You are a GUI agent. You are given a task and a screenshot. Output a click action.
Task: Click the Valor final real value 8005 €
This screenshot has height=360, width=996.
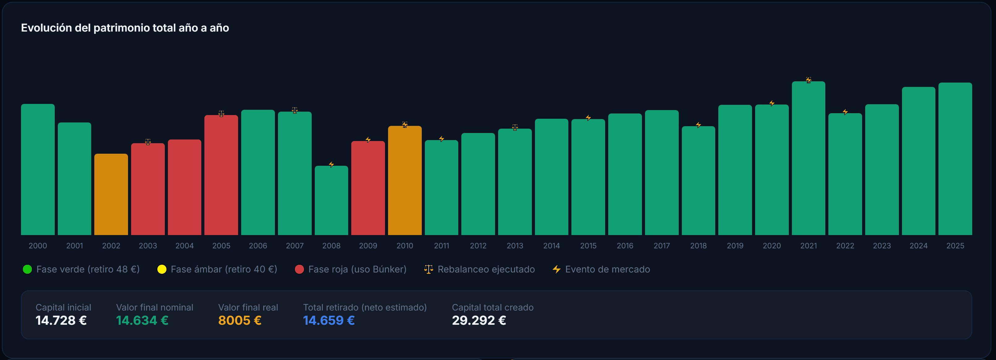(x=240, y=320)
